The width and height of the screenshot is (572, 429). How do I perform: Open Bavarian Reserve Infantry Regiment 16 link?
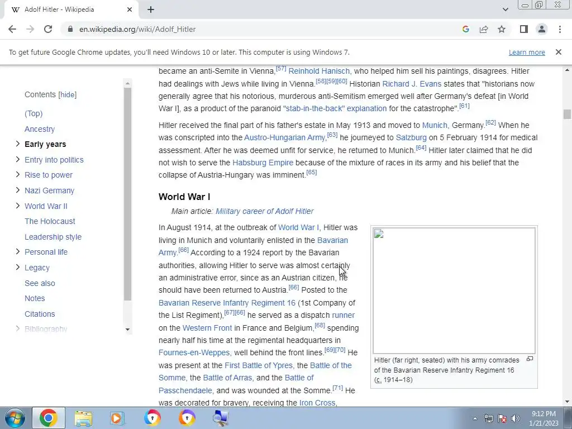tap(227, 303)
